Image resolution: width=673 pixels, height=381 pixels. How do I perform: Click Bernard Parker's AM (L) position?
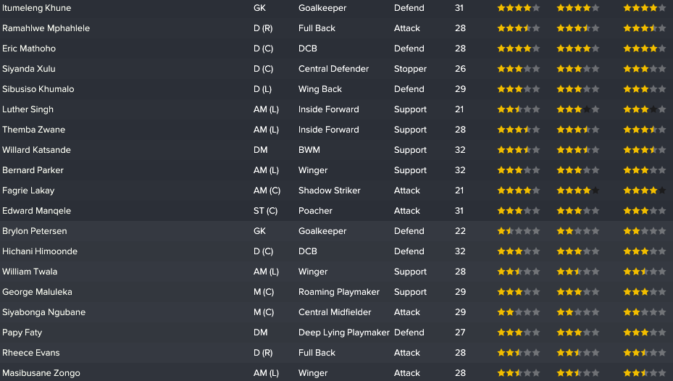click(x=266, y=170)
